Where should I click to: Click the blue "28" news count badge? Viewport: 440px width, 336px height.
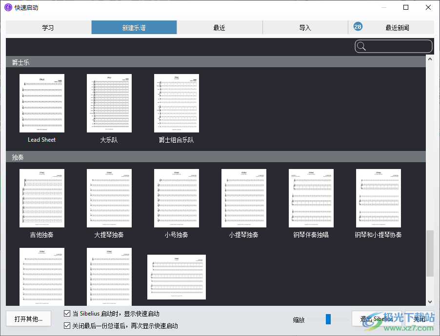click(358, 26)
